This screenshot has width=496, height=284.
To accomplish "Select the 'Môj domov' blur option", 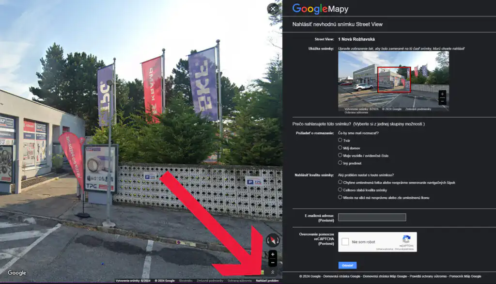I will pos(341,147).
